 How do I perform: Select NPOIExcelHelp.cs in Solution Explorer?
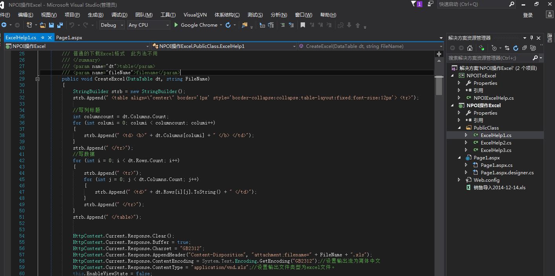tap(493, 98)
